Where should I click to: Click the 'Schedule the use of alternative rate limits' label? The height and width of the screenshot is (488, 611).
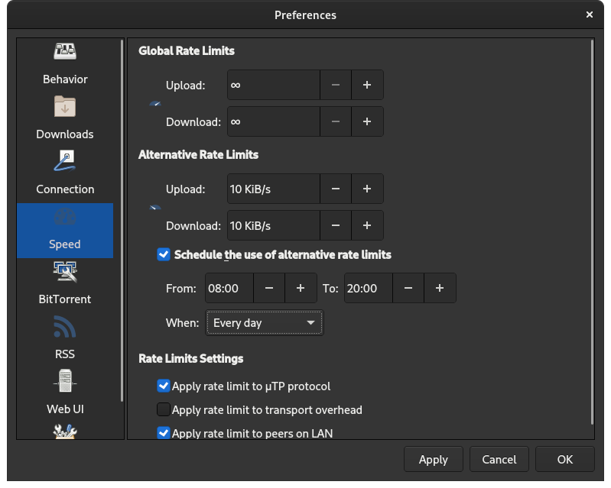point(282,254)
